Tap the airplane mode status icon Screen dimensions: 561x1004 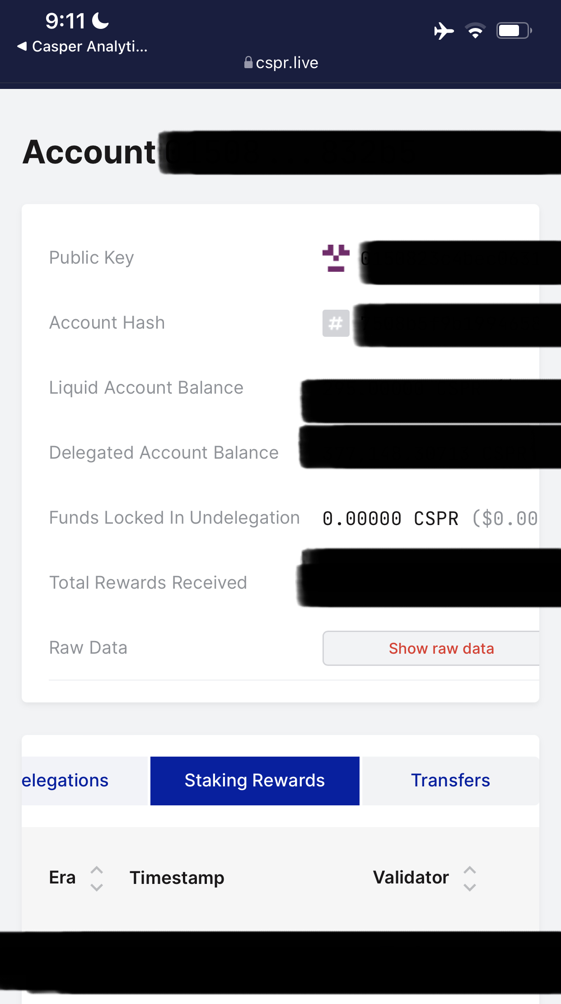point(444,31)
